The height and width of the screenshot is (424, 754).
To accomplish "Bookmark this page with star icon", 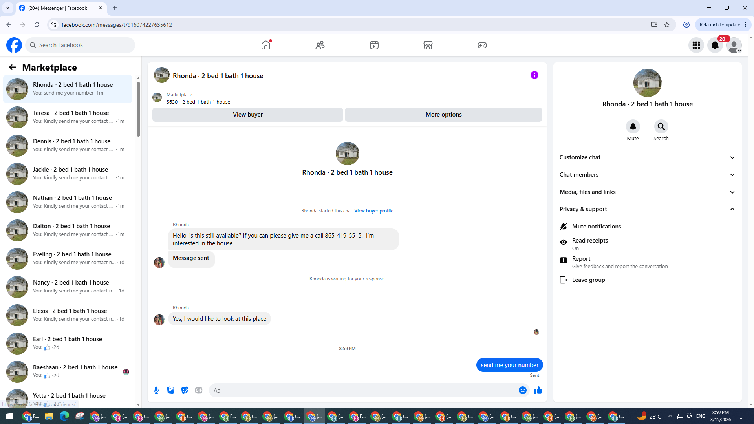I will pos(667,25).
